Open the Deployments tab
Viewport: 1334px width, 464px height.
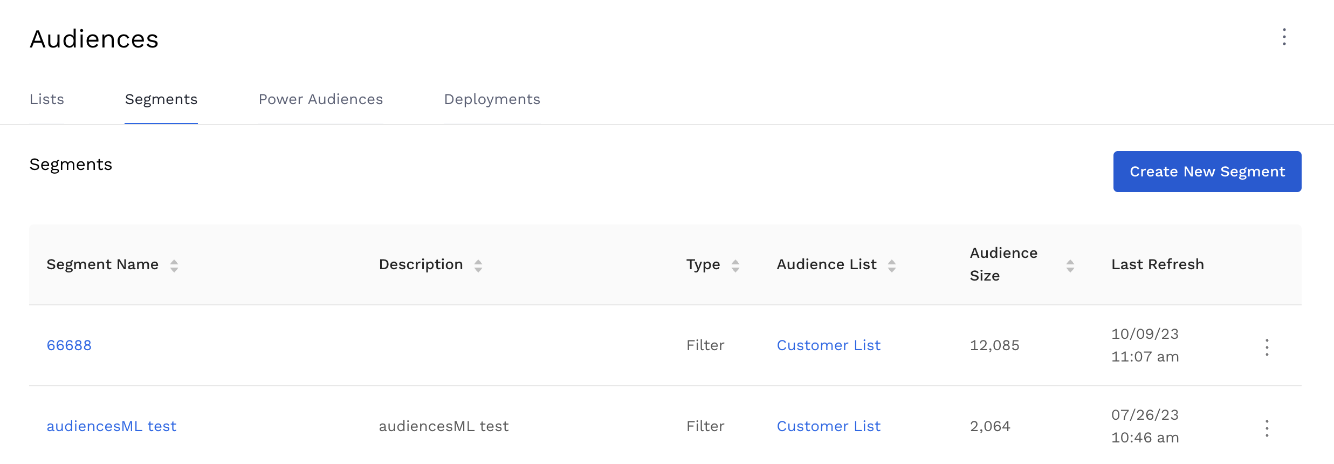point(492,100)
